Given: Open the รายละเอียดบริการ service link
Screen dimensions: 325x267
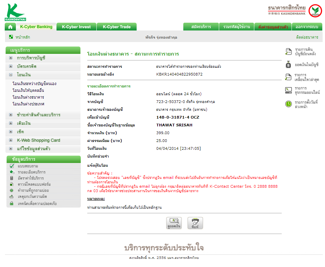Looking at the screenshot, I should (x=31, y=172).
